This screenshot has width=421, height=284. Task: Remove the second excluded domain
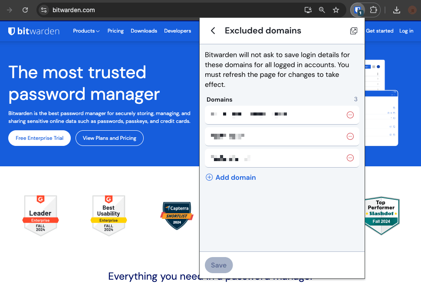pyautogui.click(x=350, y=136)
